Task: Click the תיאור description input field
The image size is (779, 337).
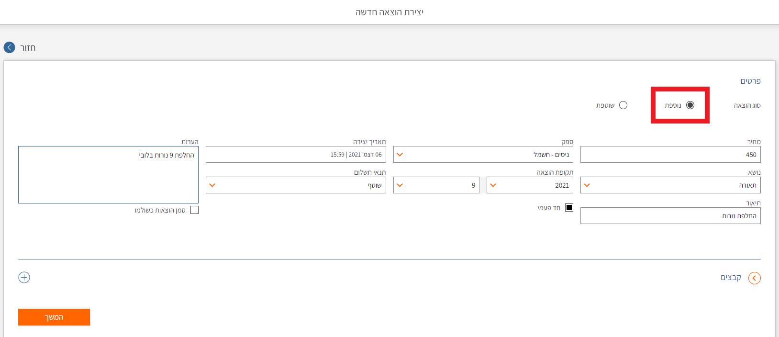Action: click(x=670, y=216)
